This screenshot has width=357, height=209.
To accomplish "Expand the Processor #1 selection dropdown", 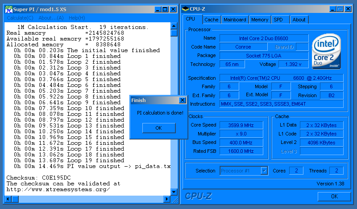I will [x=264, y=171].
